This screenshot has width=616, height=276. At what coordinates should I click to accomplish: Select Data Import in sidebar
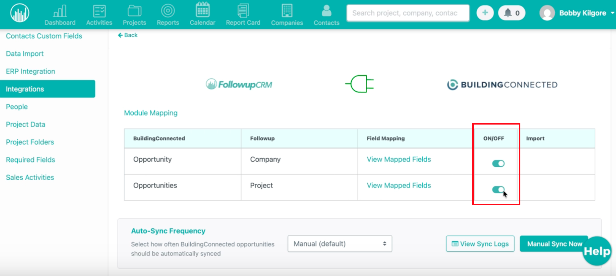pos(25,54)
